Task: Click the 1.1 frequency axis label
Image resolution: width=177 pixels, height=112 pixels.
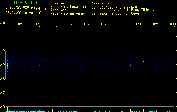Action: click(x=2, y=37)
